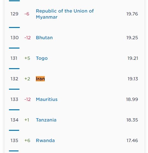Open the Republic of the Union of Myanmar link

pyautogui.click(x=65, y=14)
